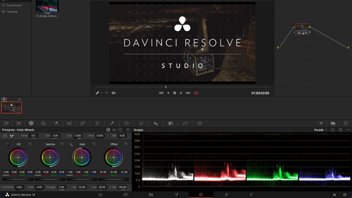This screenshot has width=352, height=198.
Task: Open the PowerGrade 1 album
Action: coord(15,5)
